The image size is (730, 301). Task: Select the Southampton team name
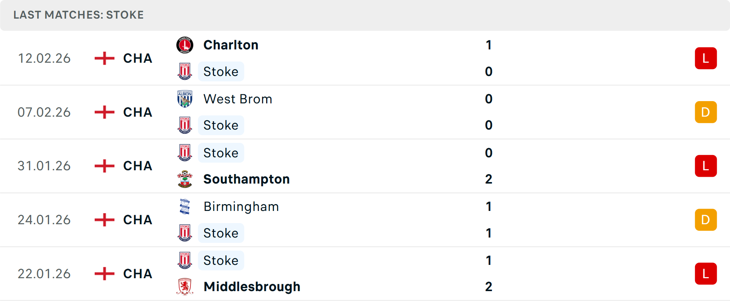coord(246,179)
